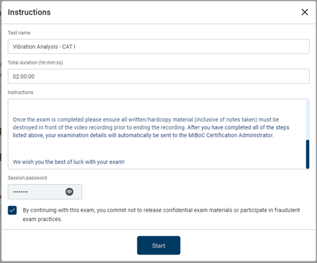
Task: Close the Instructions dialog with X
Action: (305, 12)
